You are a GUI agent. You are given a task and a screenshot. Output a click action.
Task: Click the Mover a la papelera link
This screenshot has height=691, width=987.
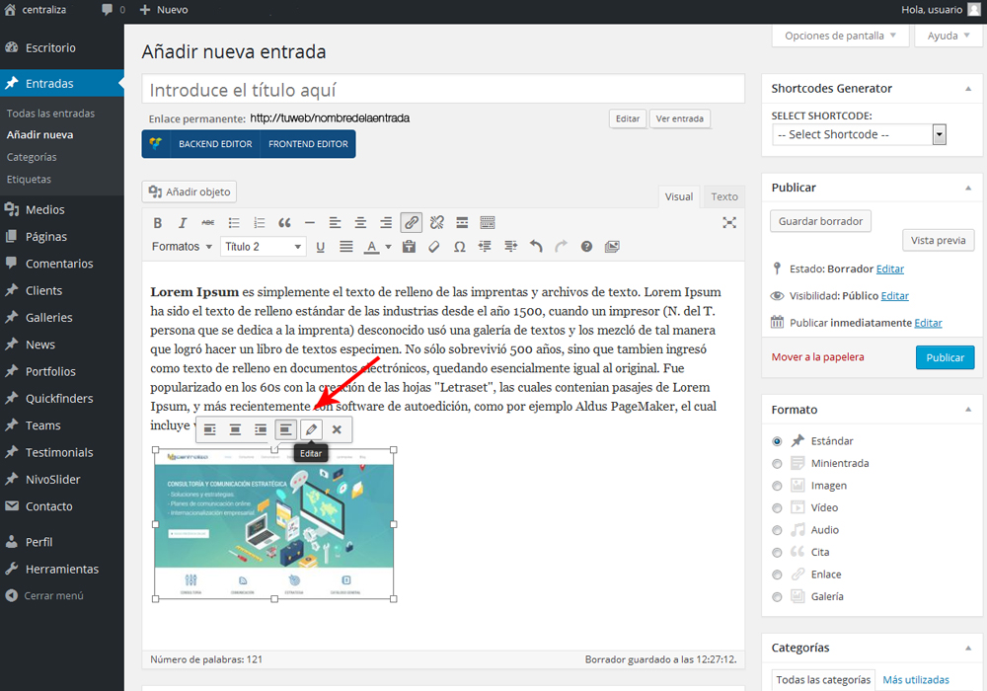click(817, 357)
